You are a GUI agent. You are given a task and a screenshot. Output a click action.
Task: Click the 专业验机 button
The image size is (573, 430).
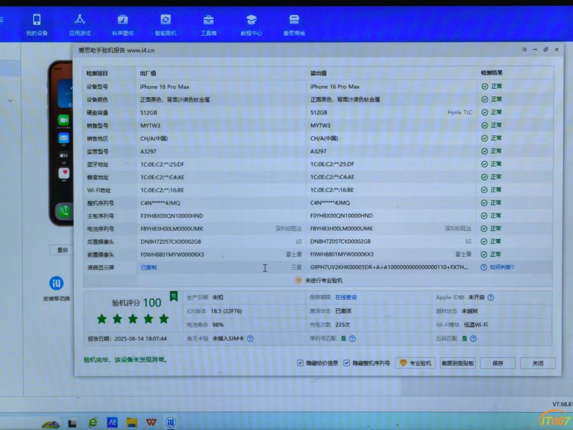point(415,363)
